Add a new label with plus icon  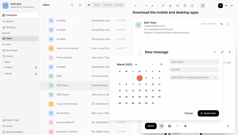36,74
